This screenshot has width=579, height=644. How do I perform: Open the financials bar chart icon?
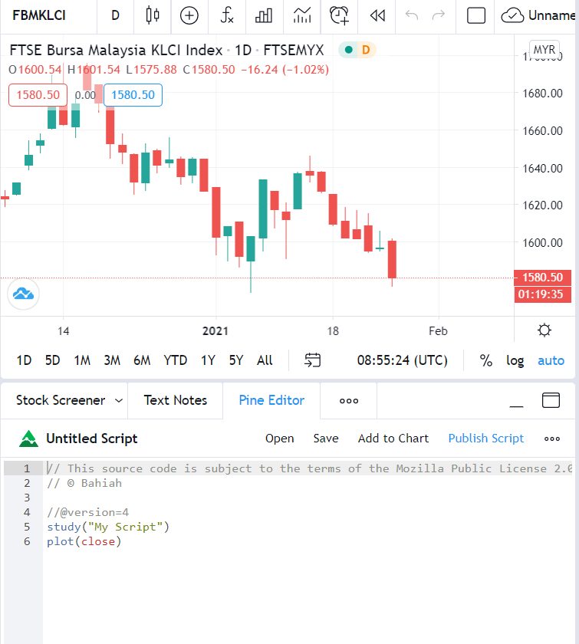click(x=264, y=15)
